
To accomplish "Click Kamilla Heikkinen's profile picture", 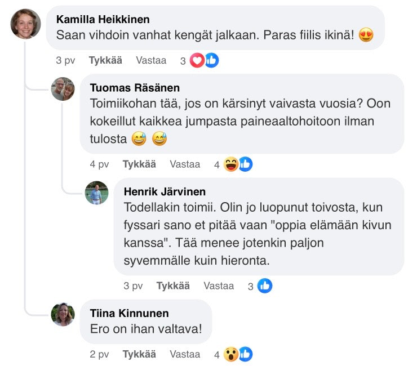I will tap(26, 24).
